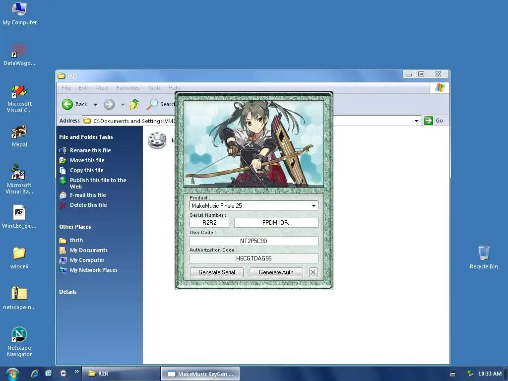Click the green Go arrow button
Screen dimensions: 508x381
(x=429, y=121)
